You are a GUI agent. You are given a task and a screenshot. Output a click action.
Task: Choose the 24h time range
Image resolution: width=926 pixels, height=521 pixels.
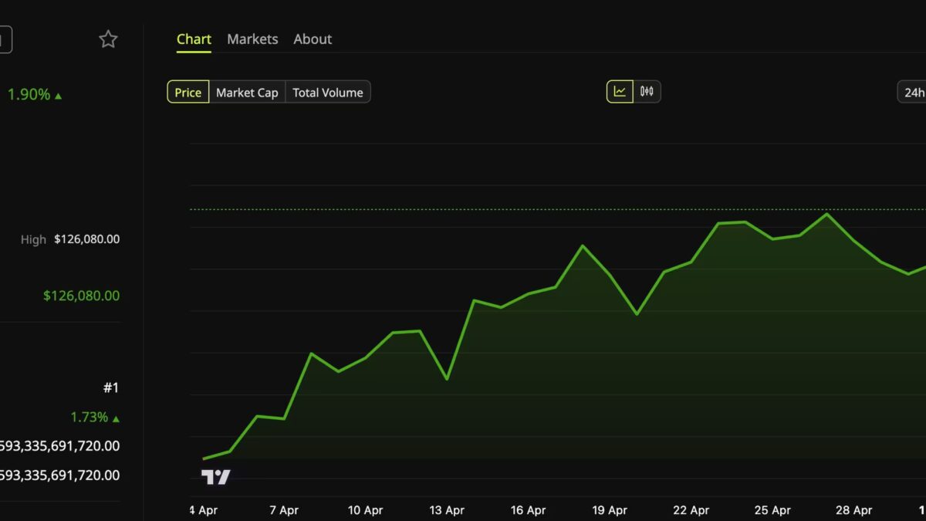point(913,93)
